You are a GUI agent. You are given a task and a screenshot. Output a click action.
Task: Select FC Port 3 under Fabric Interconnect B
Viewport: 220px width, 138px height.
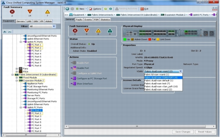pyautogui.click(x=36, y=116)
